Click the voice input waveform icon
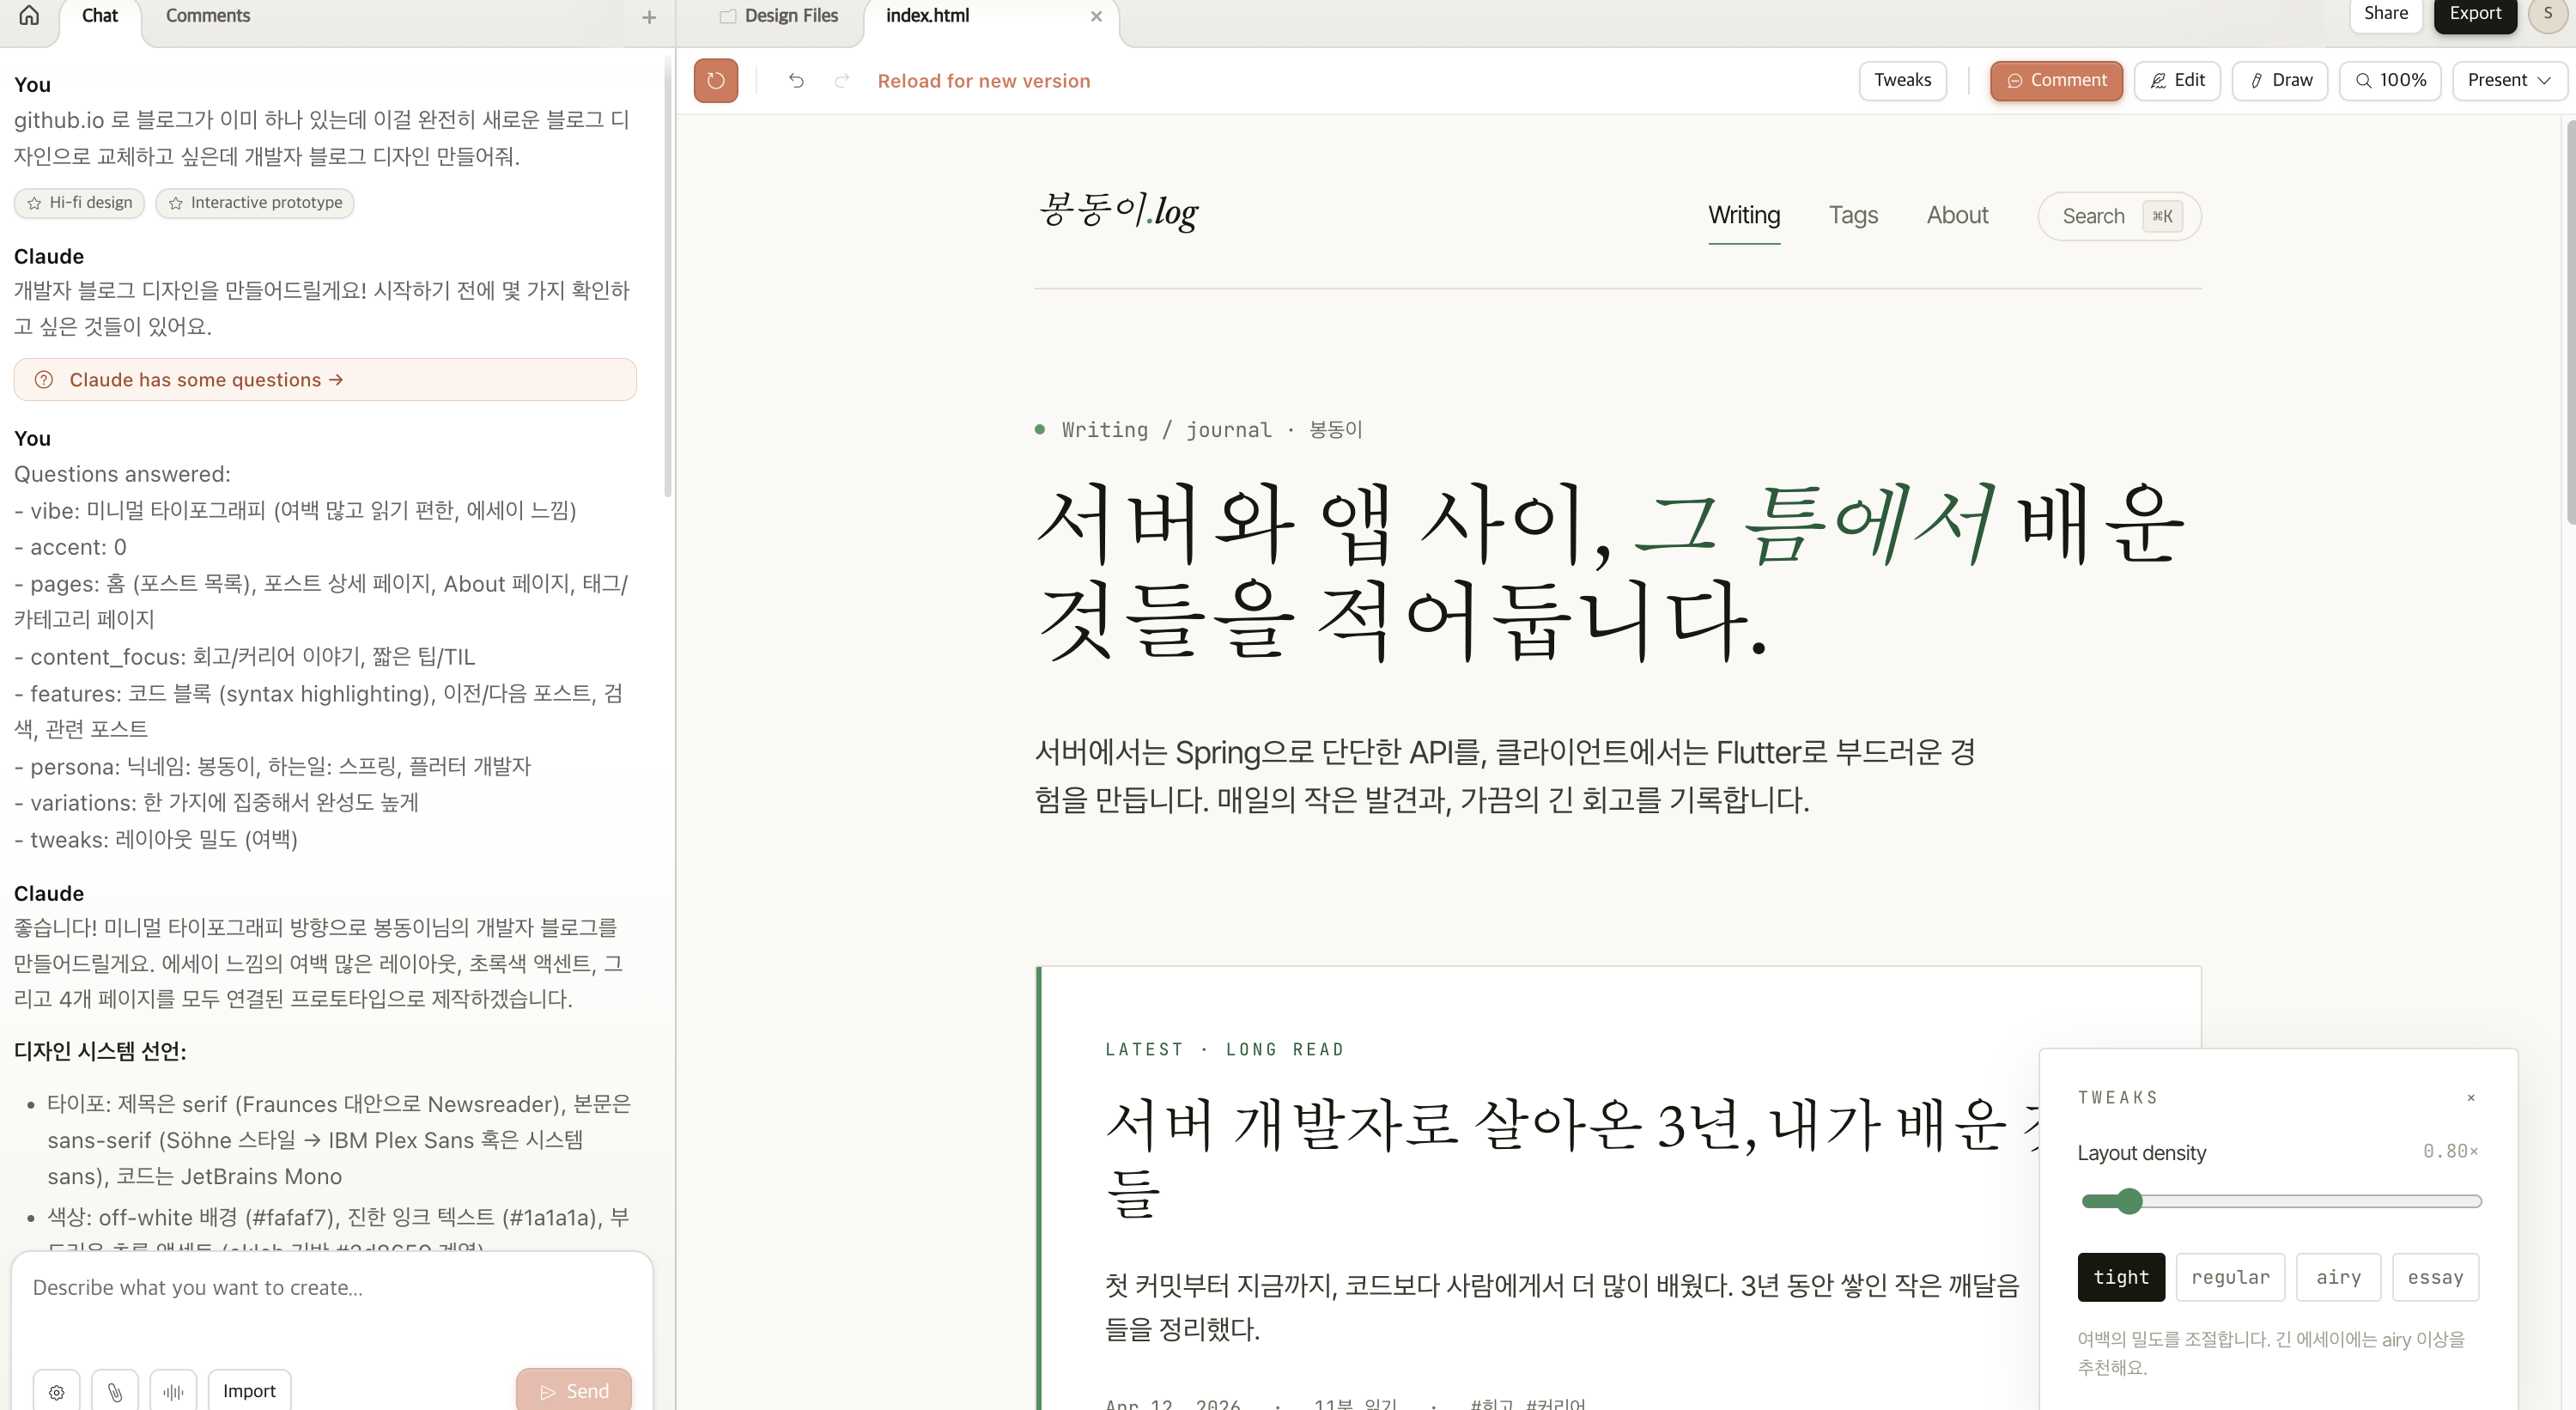 point(173,1391)
